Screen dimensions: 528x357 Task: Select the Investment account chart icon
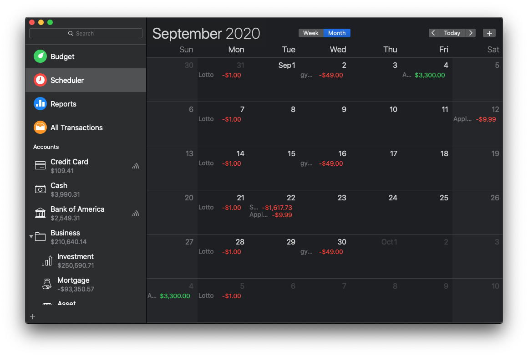pos(46,260)
